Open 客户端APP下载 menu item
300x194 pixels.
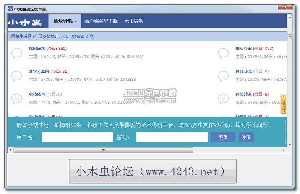(x=101, y=21)
